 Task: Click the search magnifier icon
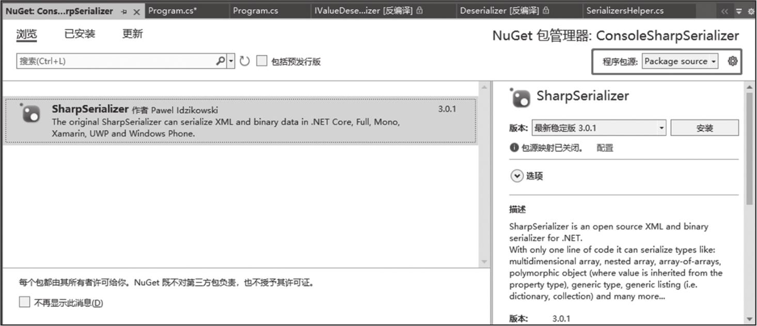click(x=220, y=61)
